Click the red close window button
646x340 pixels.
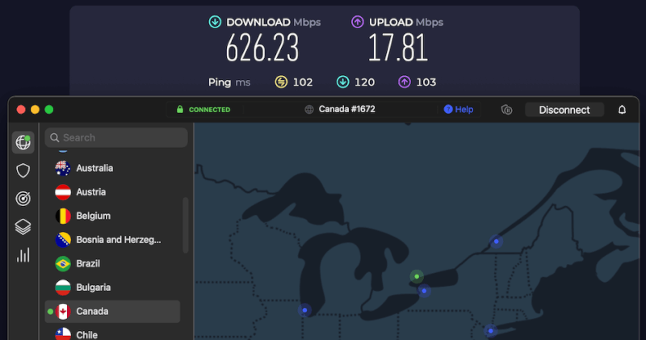coord(21,109)
